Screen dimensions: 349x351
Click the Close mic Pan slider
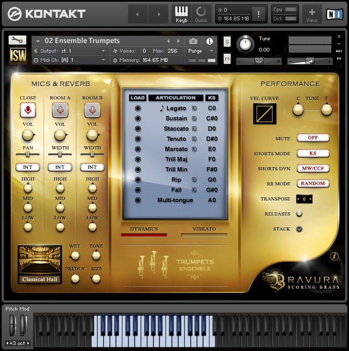point(28,154)
